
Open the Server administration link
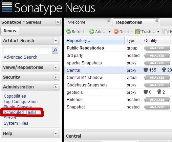[10, 118]
